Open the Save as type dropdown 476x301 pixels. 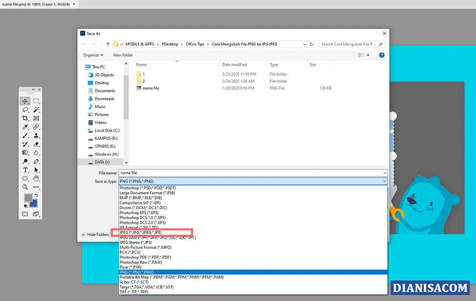coord(385,181)
